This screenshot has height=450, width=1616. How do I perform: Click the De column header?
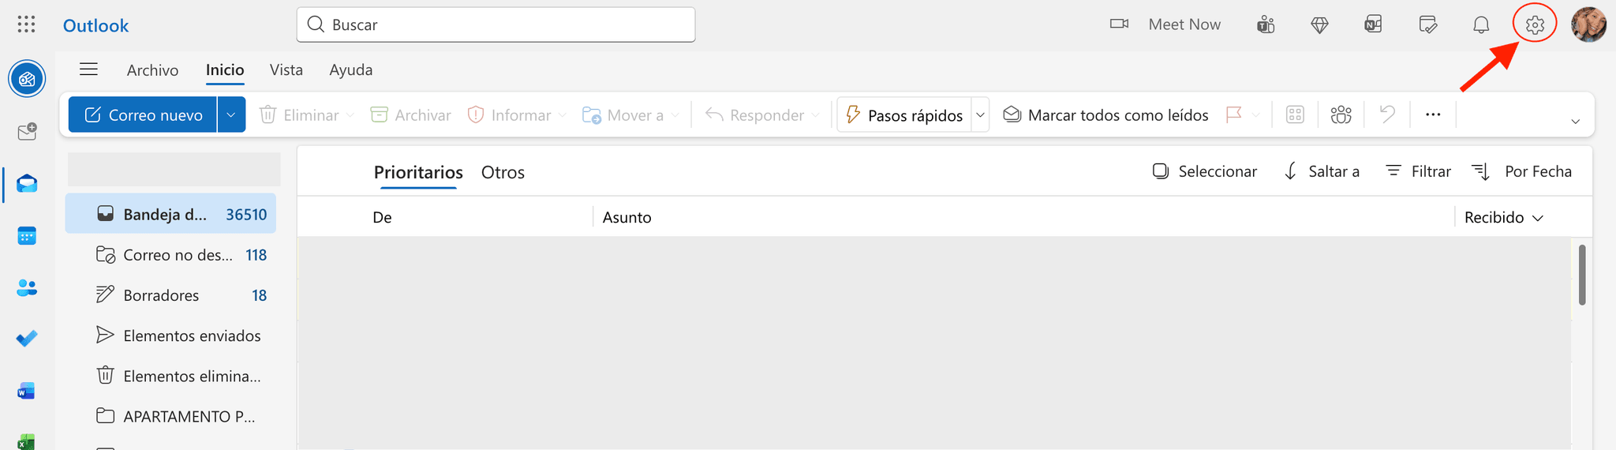pos(383,218)
